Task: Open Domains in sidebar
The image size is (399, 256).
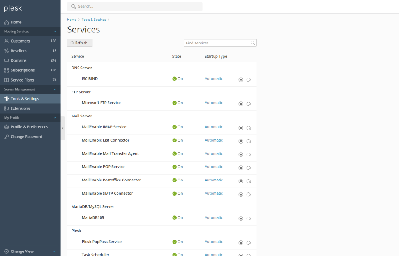Action: point(30,60)
